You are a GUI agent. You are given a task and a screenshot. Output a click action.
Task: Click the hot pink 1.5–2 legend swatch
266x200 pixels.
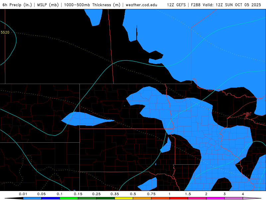(x=197, y=198)
